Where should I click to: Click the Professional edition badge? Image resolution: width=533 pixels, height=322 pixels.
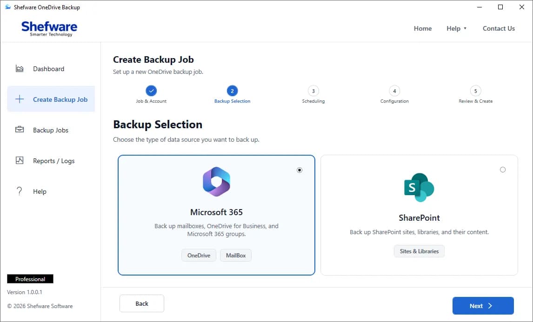pos(30,279)
